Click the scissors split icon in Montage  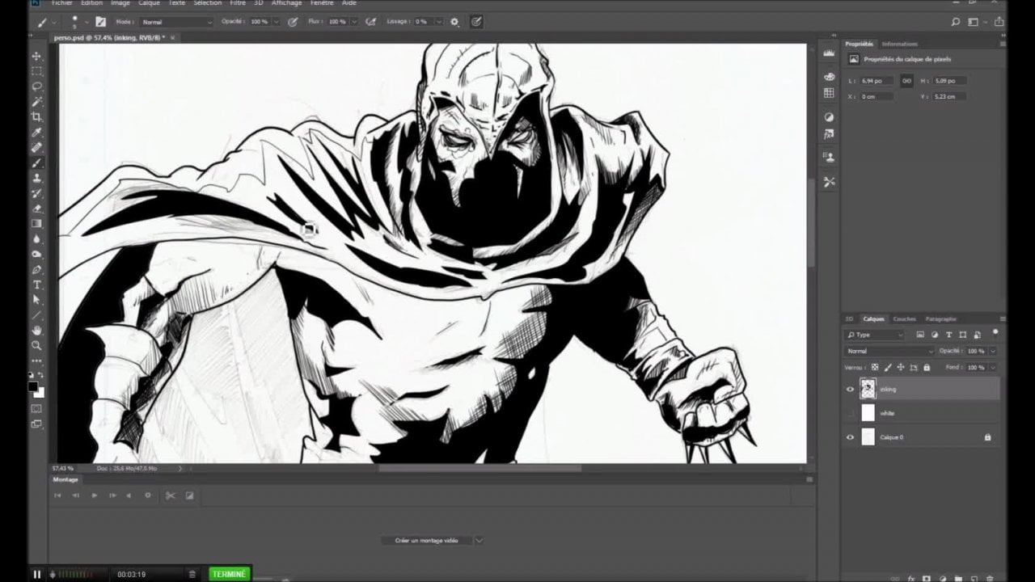(x=170, y=496)
